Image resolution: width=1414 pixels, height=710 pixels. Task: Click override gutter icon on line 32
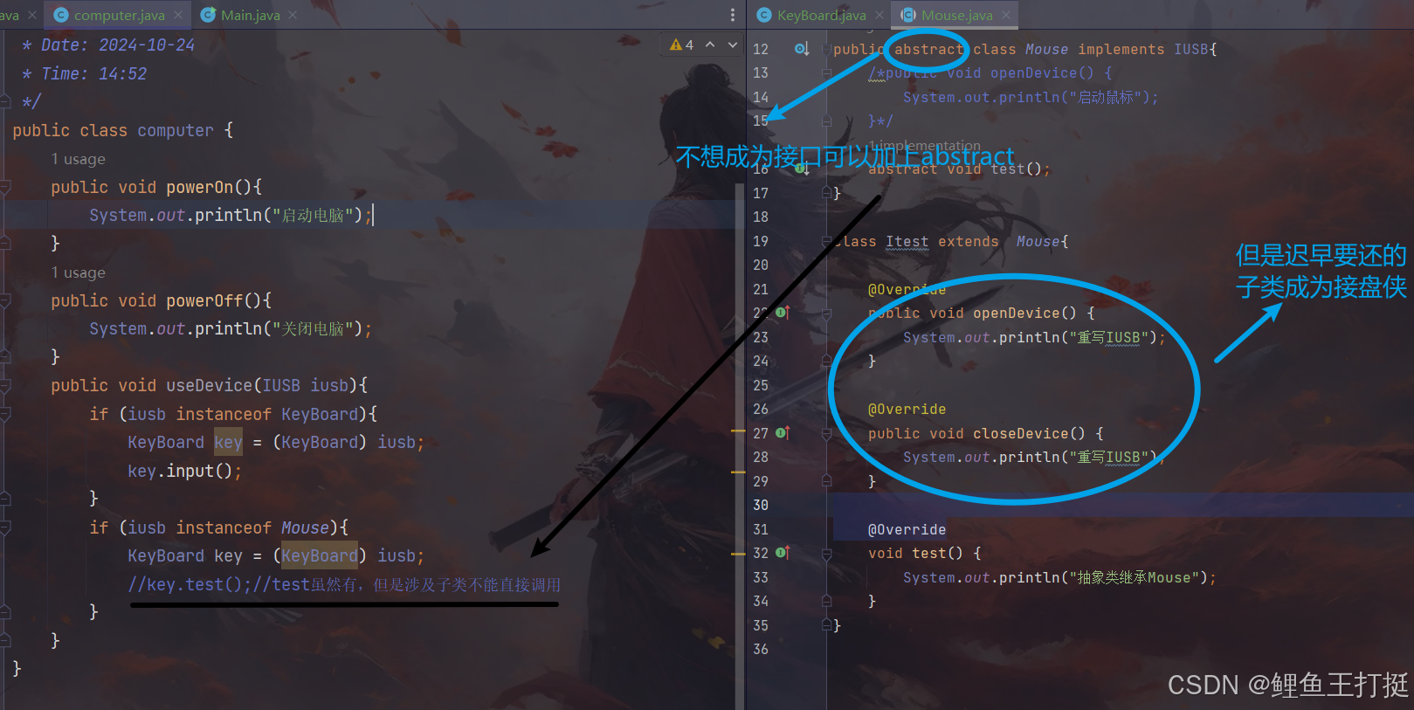click(x=783, y=552)
